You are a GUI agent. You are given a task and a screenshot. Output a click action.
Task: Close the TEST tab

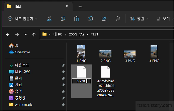click(67, 6)
